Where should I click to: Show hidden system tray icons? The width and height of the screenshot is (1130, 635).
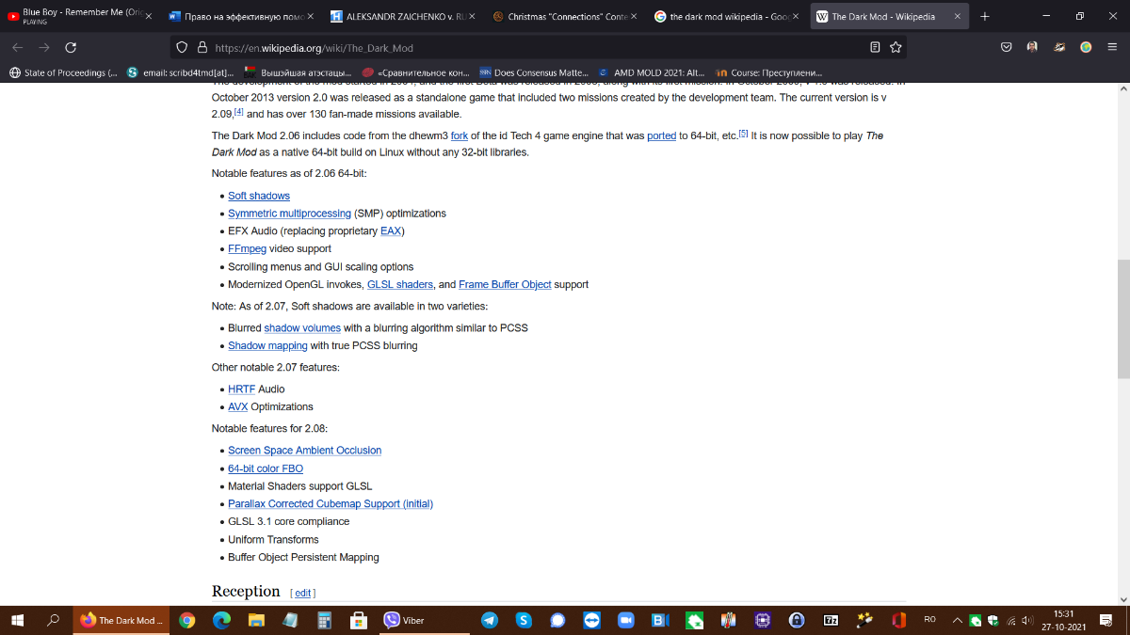click(x=958, y=621)
